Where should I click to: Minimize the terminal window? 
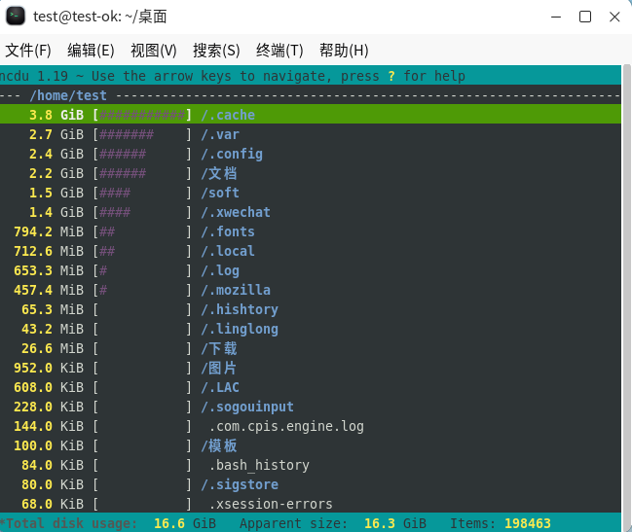556,17
